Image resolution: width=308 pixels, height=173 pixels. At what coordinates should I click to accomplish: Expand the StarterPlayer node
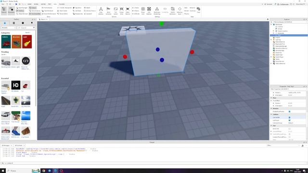[271, 57]
